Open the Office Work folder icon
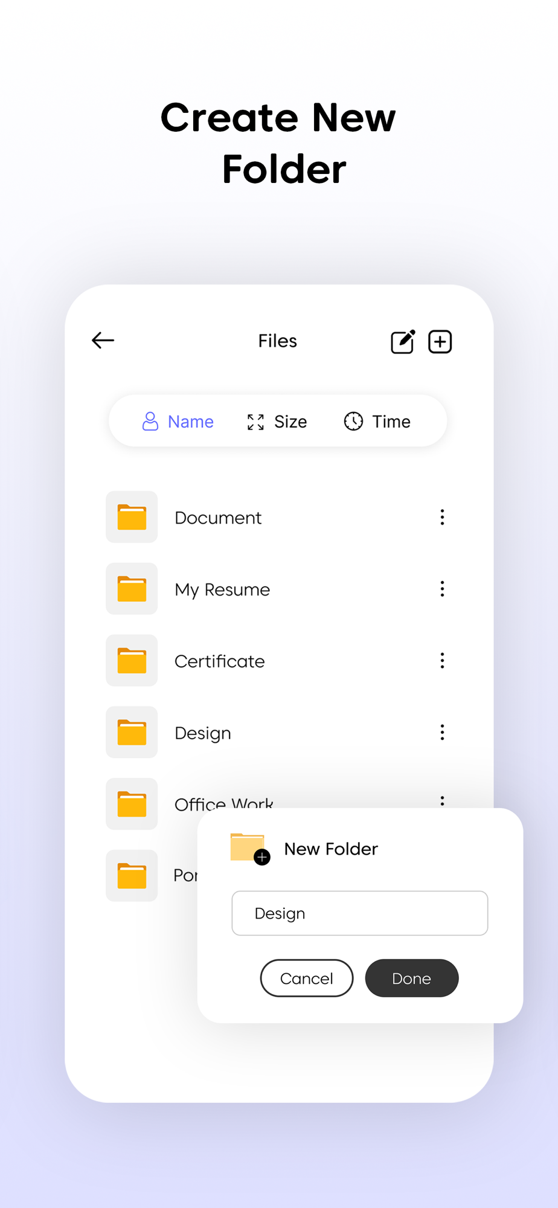This screenshot has width=558, height=1208. (132, 804)
